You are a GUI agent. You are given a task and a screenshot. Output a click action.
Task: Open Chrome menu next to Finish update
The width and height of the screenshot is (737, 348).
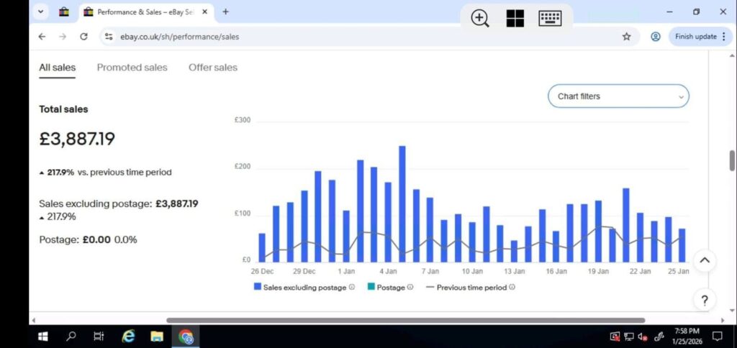click(724, 37)
